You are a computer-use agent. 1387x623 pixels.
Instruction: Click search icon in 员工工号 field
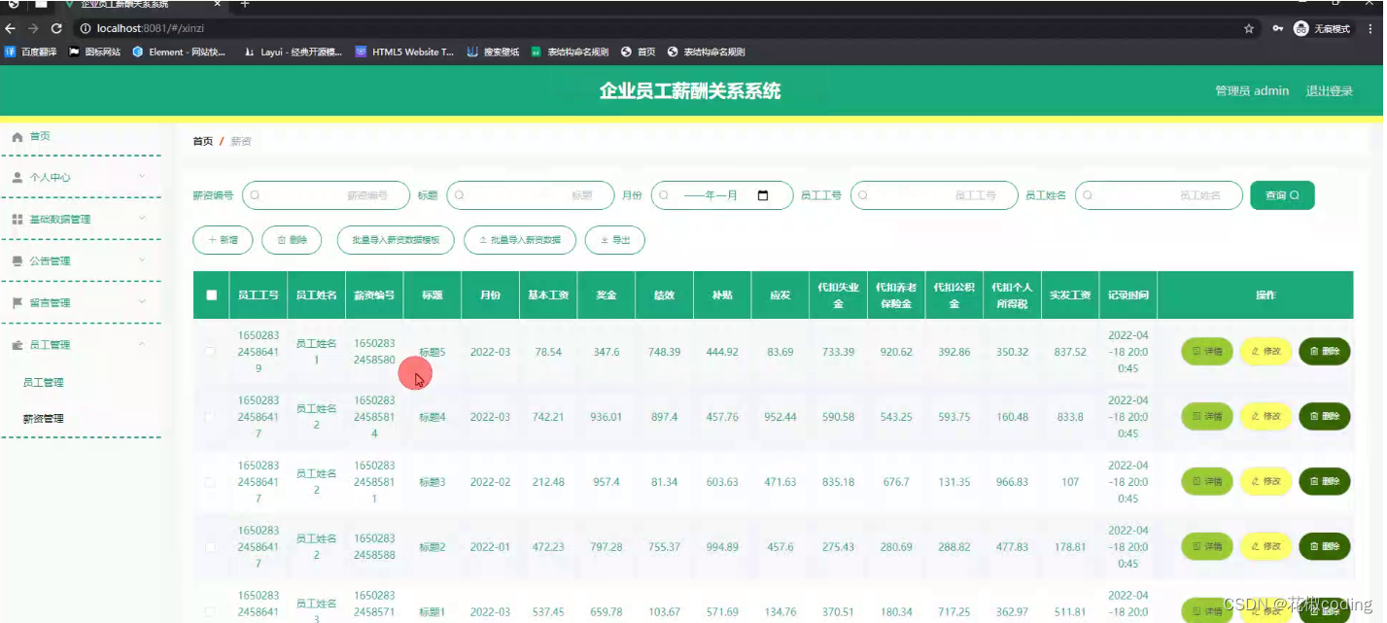coord(864,195)
